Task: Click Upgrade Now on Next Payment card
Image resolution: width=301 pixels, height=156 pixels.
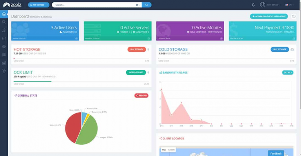Action: [236, 38]
